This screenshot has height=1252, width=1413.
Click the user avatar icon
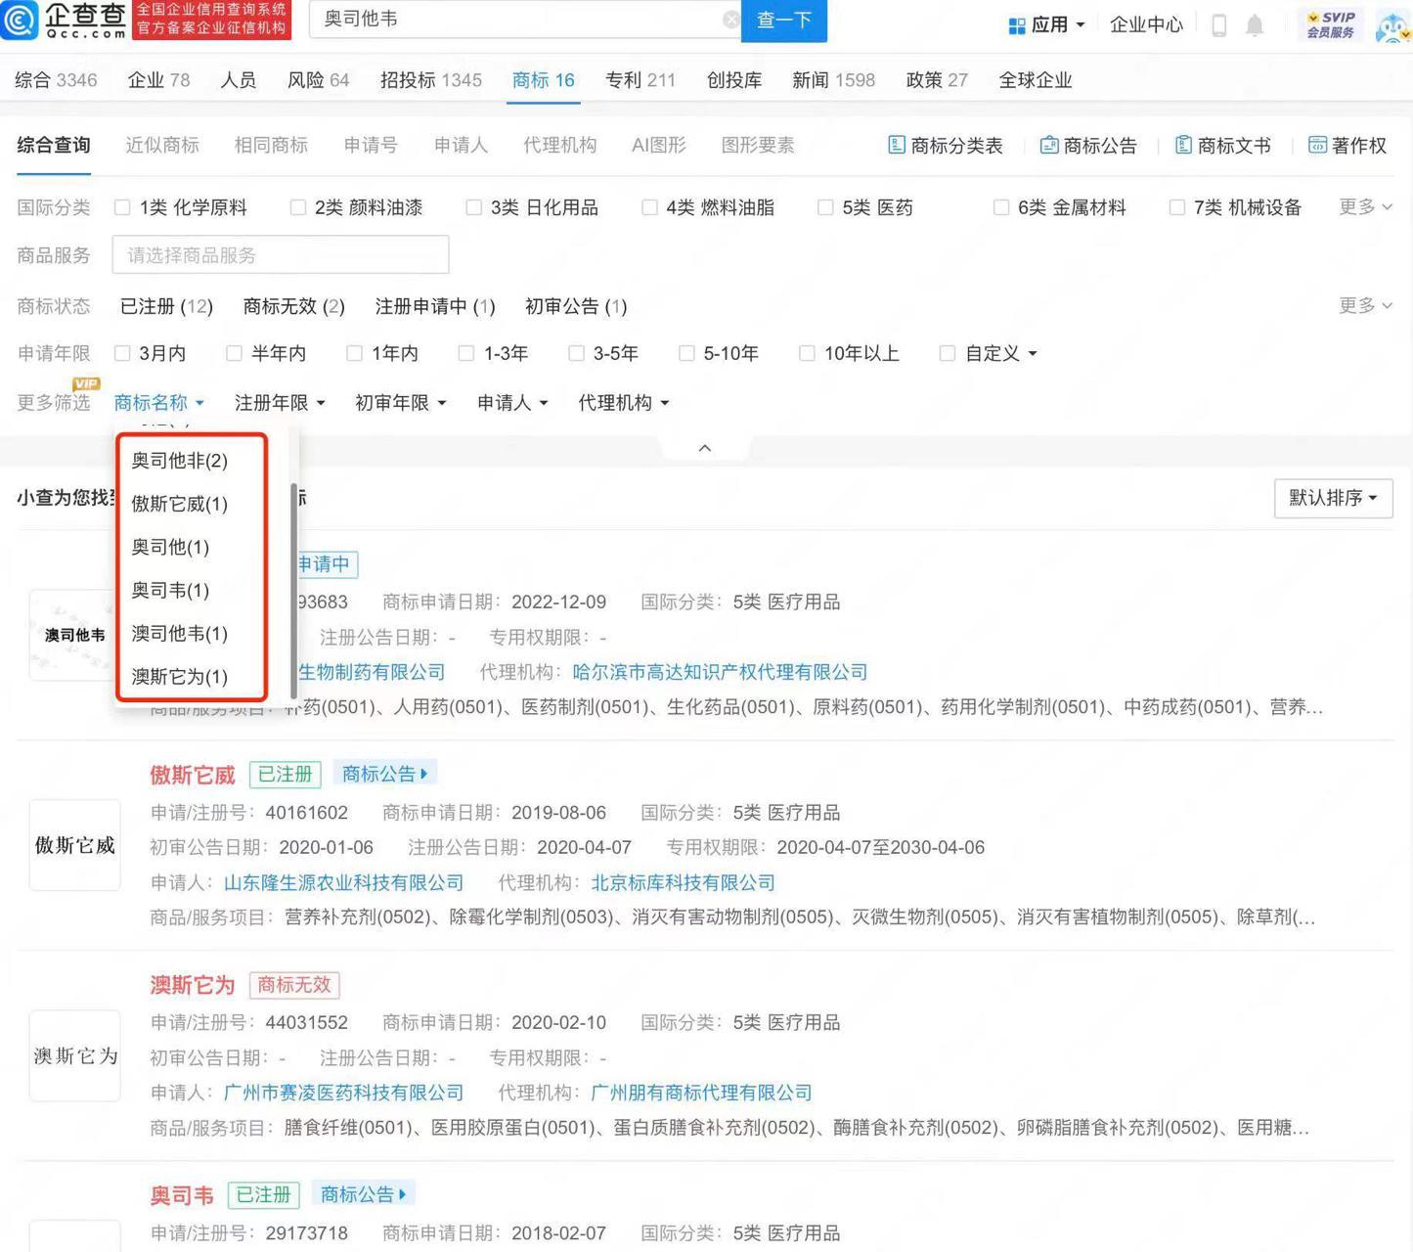[x=1391, y=25]
